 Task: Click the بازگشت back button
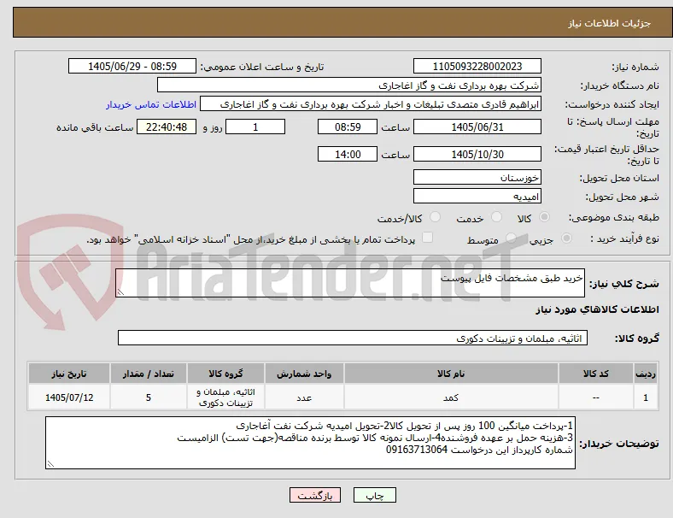315,495
